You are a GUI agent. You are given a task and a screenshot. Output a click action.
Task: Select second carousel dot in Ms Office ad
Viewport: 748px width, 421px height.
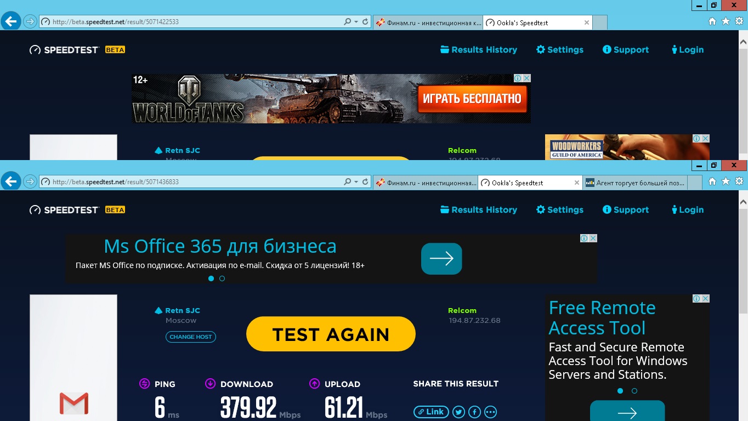(x=222, y=278)
